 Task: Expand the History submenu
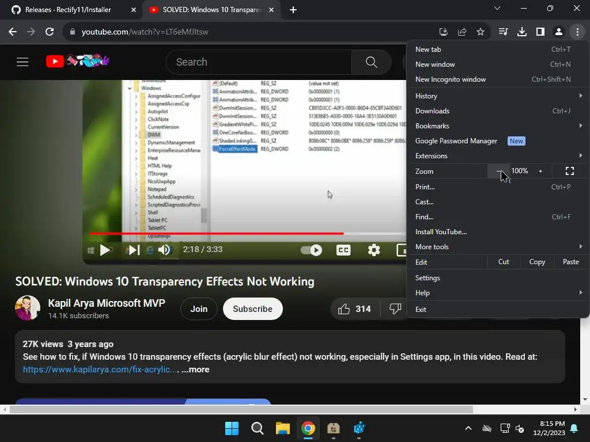point(497,96)
